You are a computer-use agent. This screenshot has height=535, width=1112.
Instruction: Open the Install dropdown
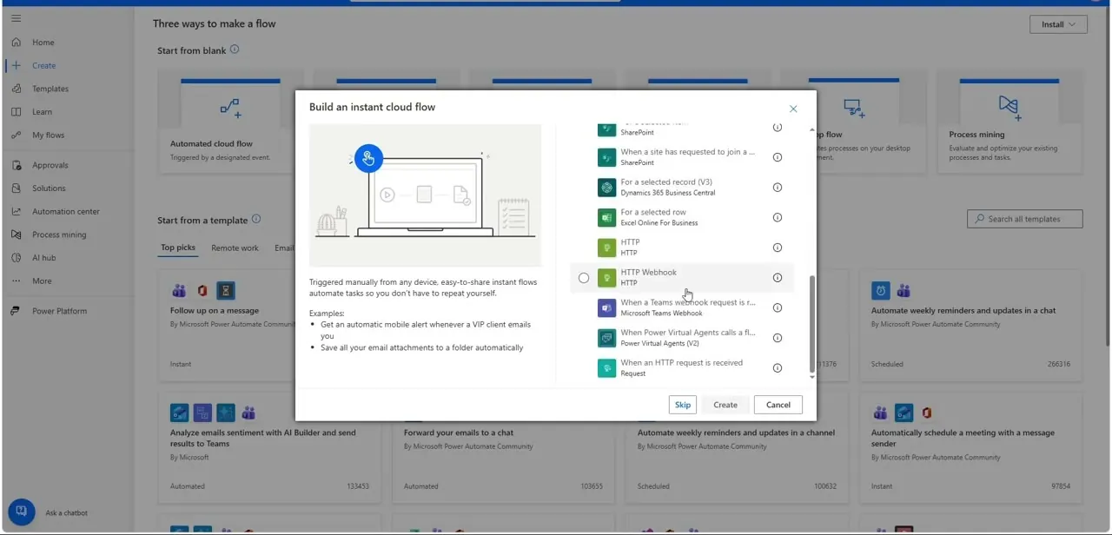tap(1058, 24)
